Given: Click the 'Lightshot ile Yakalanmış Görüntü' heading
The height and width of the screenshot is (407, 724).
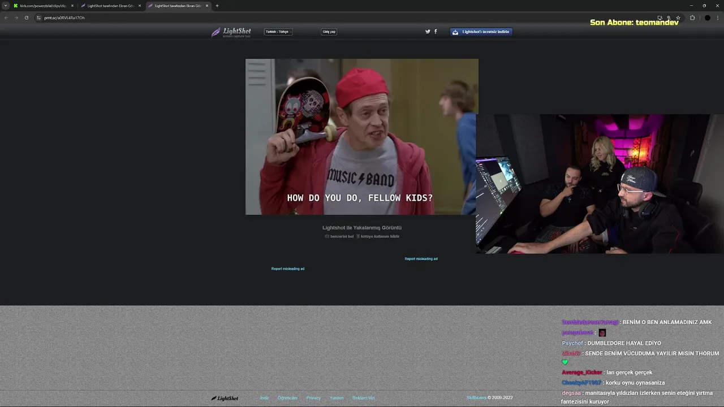Looking at the screenshot, I should tap(362, 228).
